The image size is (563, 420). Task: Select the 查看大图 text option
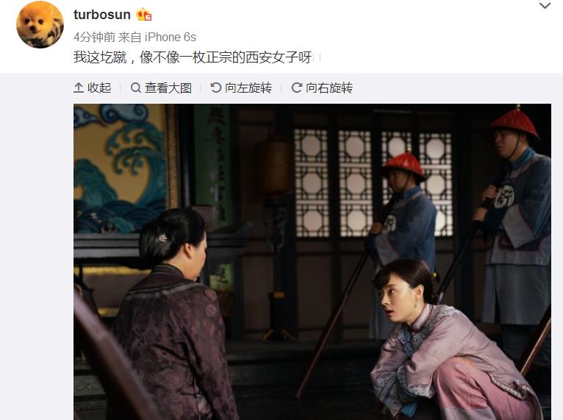tap(168, 88)
